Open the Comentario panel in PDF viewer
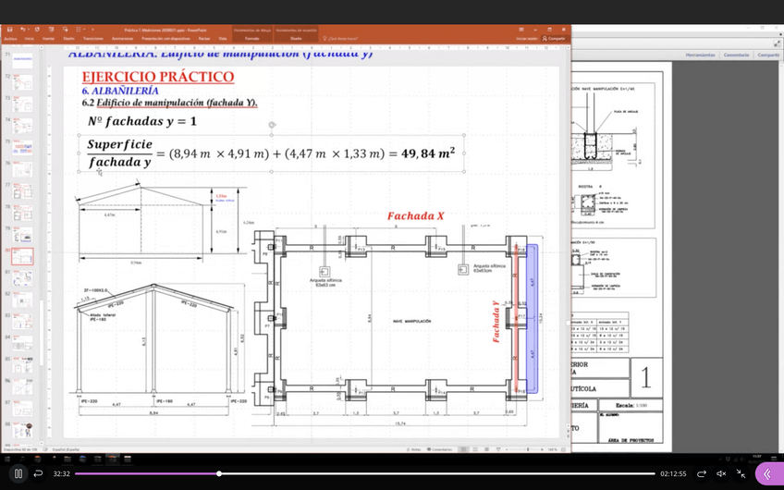 736,55
